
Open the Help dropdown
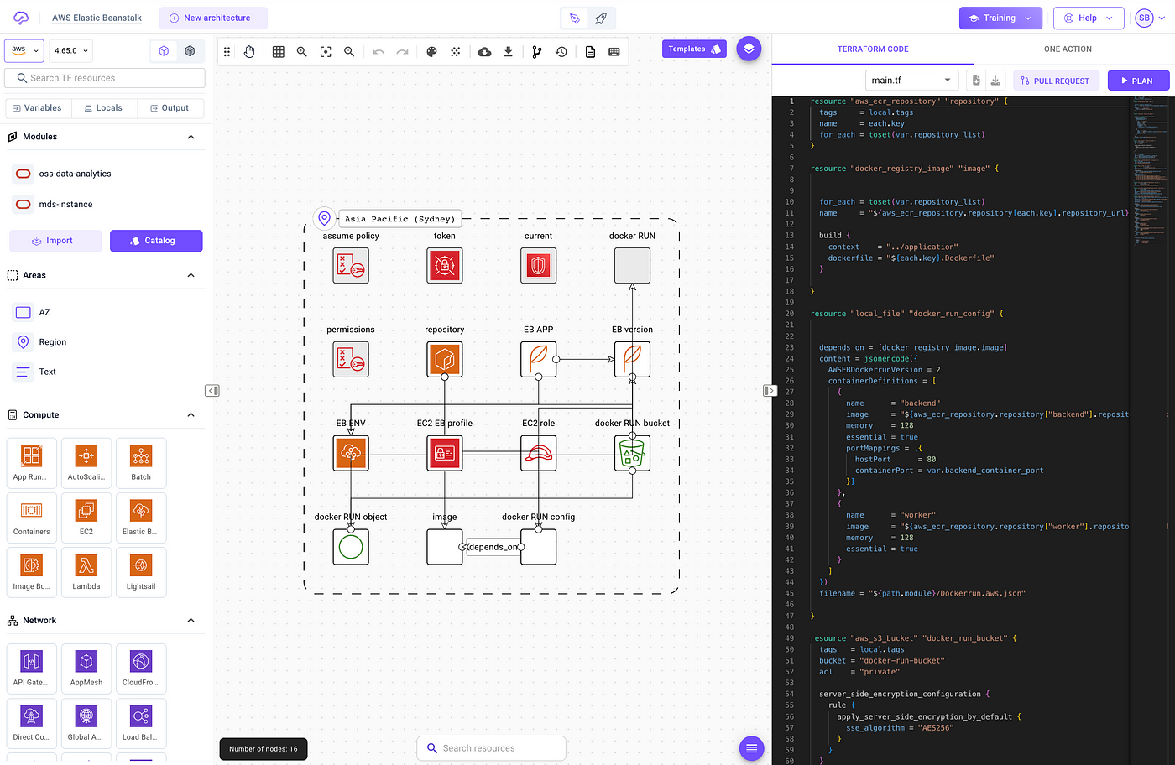pos(1089,18)
